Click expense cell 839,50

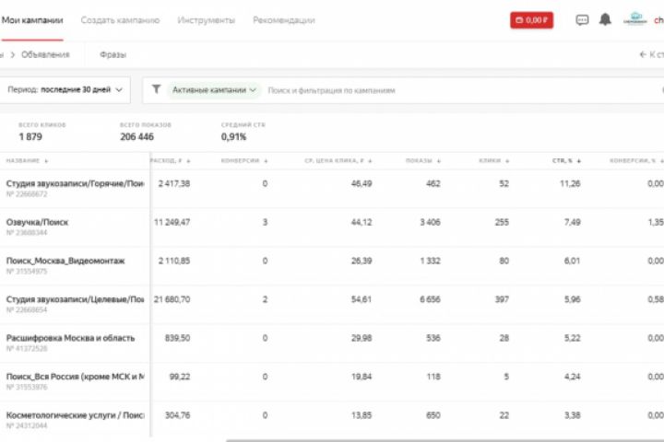click(177, 338)
